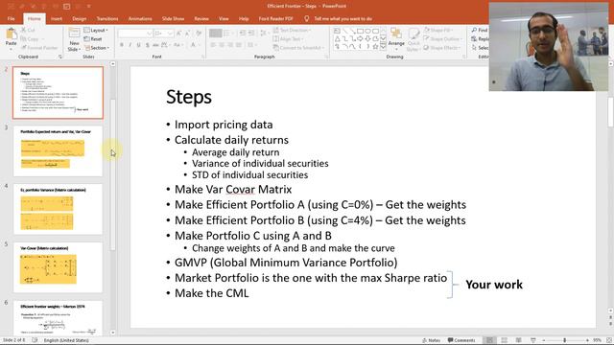Image resolution: width=614 pixels, height=345 pixels.
Task: Toggle text shadow (S) formatting
Action: click(147, 45)
